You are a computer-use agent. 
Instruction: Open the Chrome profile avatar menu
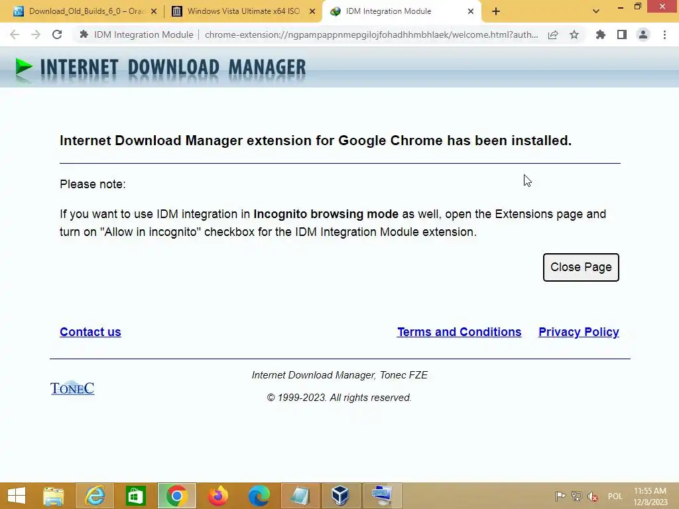pos(643,34)
